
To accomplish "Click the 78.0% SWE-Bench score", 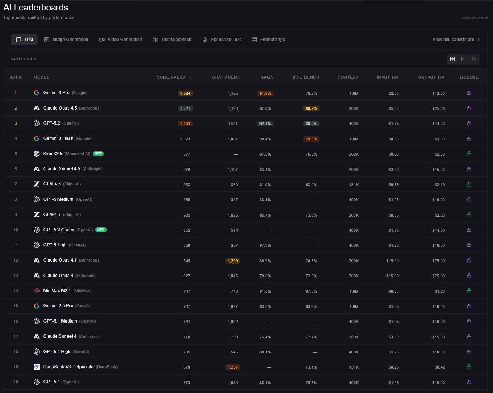I will point(311,139).
